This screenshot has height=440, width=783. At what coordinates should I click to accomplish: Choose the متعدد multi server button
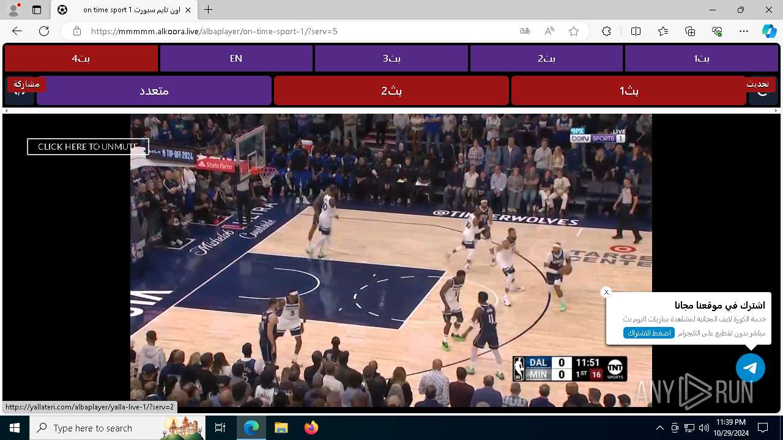(154, 90)
